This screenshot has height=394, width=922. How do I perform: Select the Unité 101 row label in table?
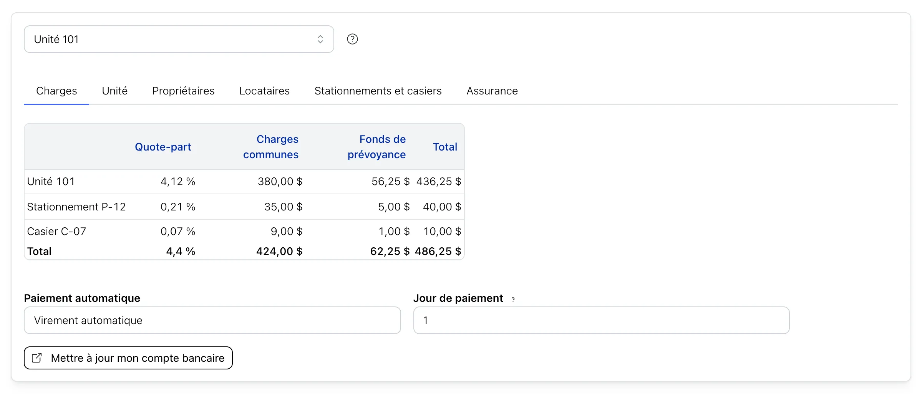coord(51,182)
